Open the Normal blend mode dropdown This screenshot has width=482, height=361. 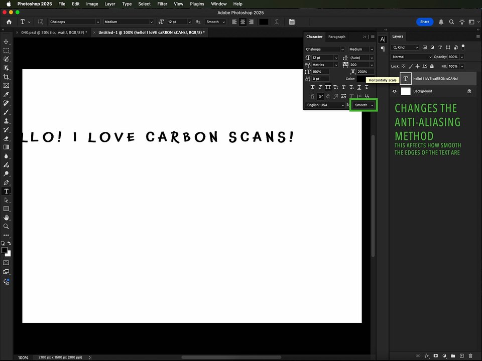(412, 57)
